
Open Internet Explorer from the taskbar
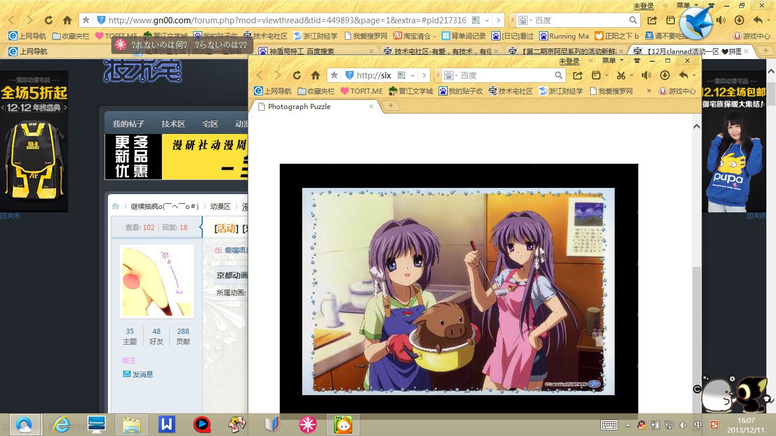point(61,424)
